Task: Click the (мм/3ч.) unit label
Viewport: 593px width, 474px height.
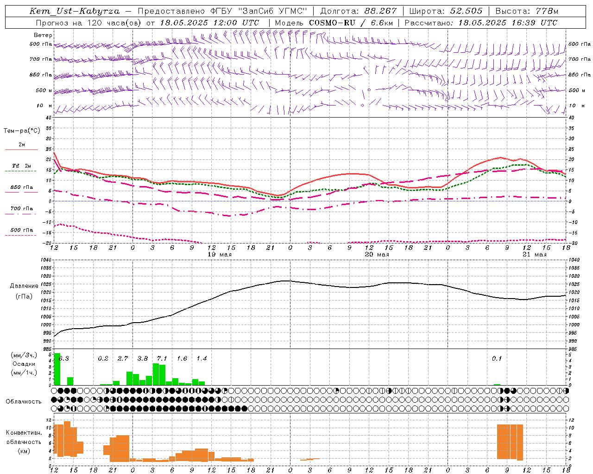Action: (x=24, y=355)
